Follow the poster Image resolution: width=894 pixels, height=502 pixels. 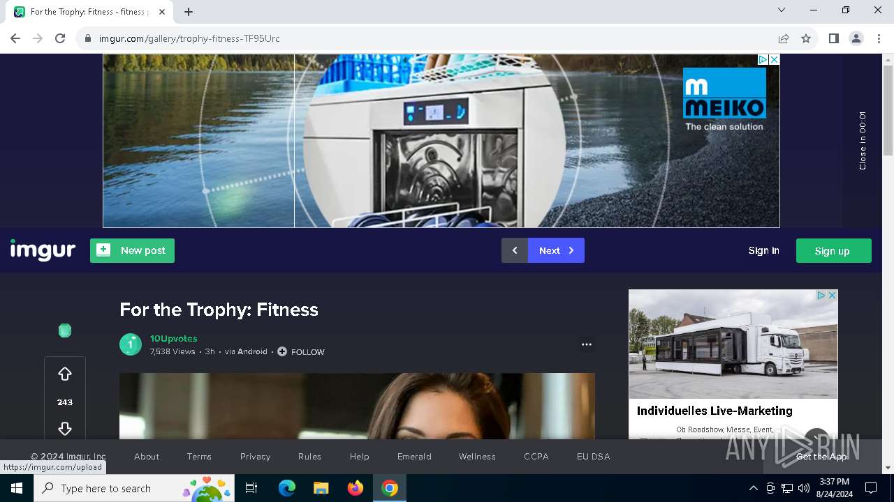(x=301, y=351)
